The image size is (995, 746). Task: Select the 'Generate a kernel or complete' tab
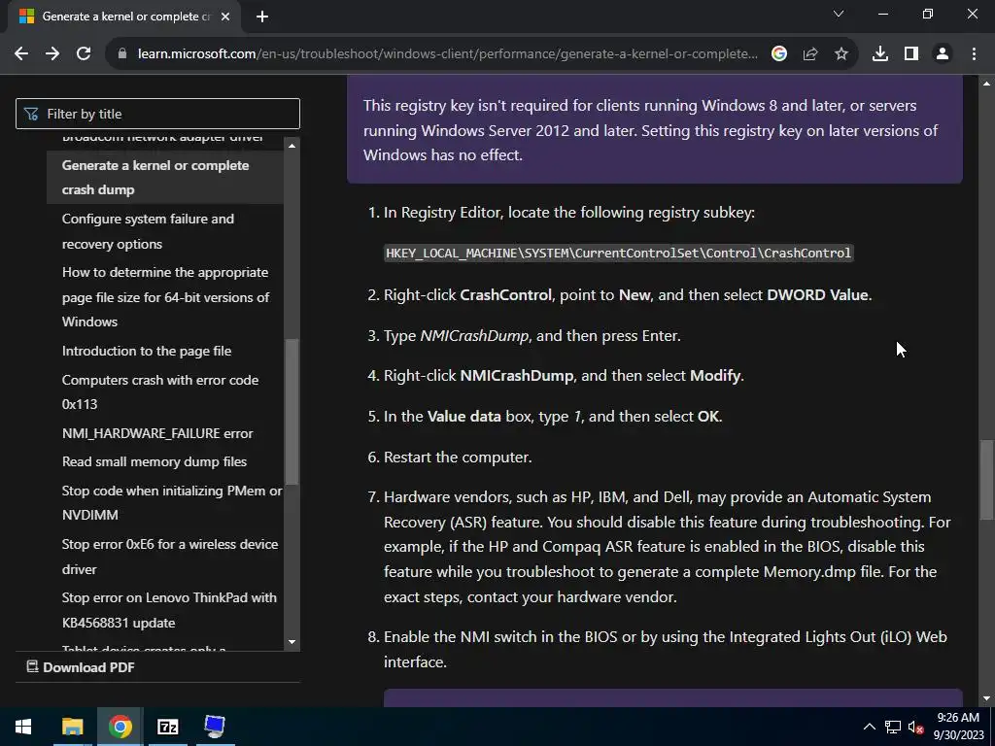pos(123,17)
